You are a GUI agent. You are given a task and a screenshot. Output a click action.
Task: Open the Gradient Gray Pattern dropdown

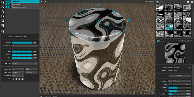180,81
